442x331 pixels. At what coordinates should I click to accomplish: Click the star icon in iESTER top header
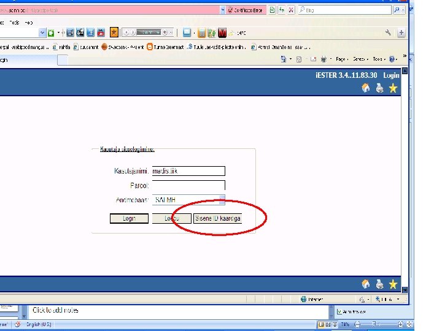tap(393, 88)
